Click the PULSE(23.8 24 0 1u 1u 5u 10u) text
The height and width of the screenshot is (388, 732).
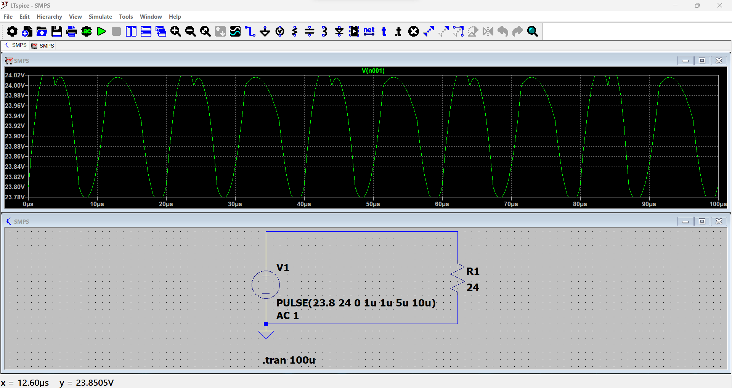pos(356,303)
